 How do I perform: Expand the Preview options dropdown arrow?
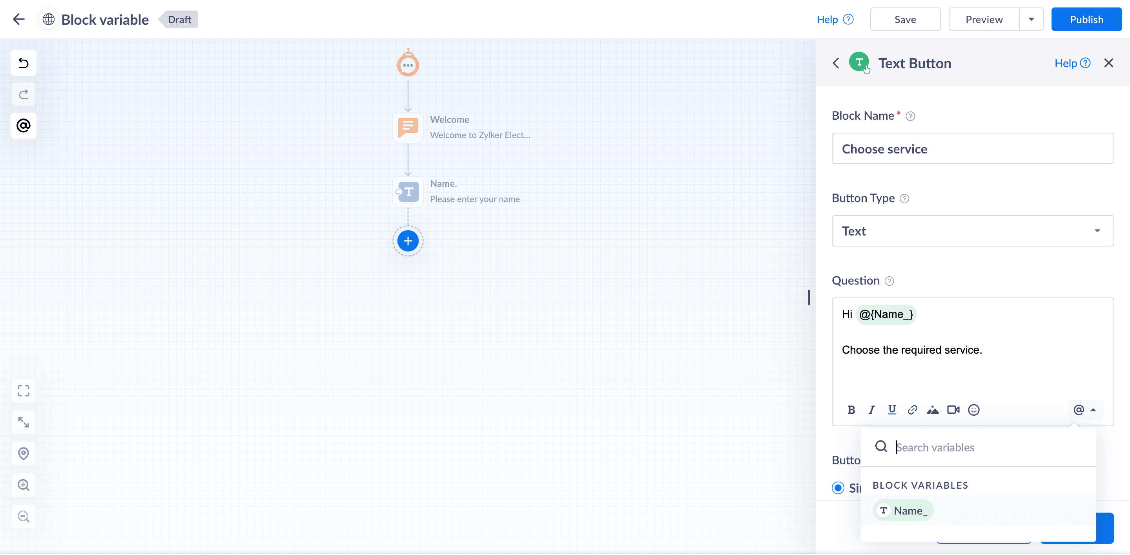pyautogui.click(x=1031, y=19)
